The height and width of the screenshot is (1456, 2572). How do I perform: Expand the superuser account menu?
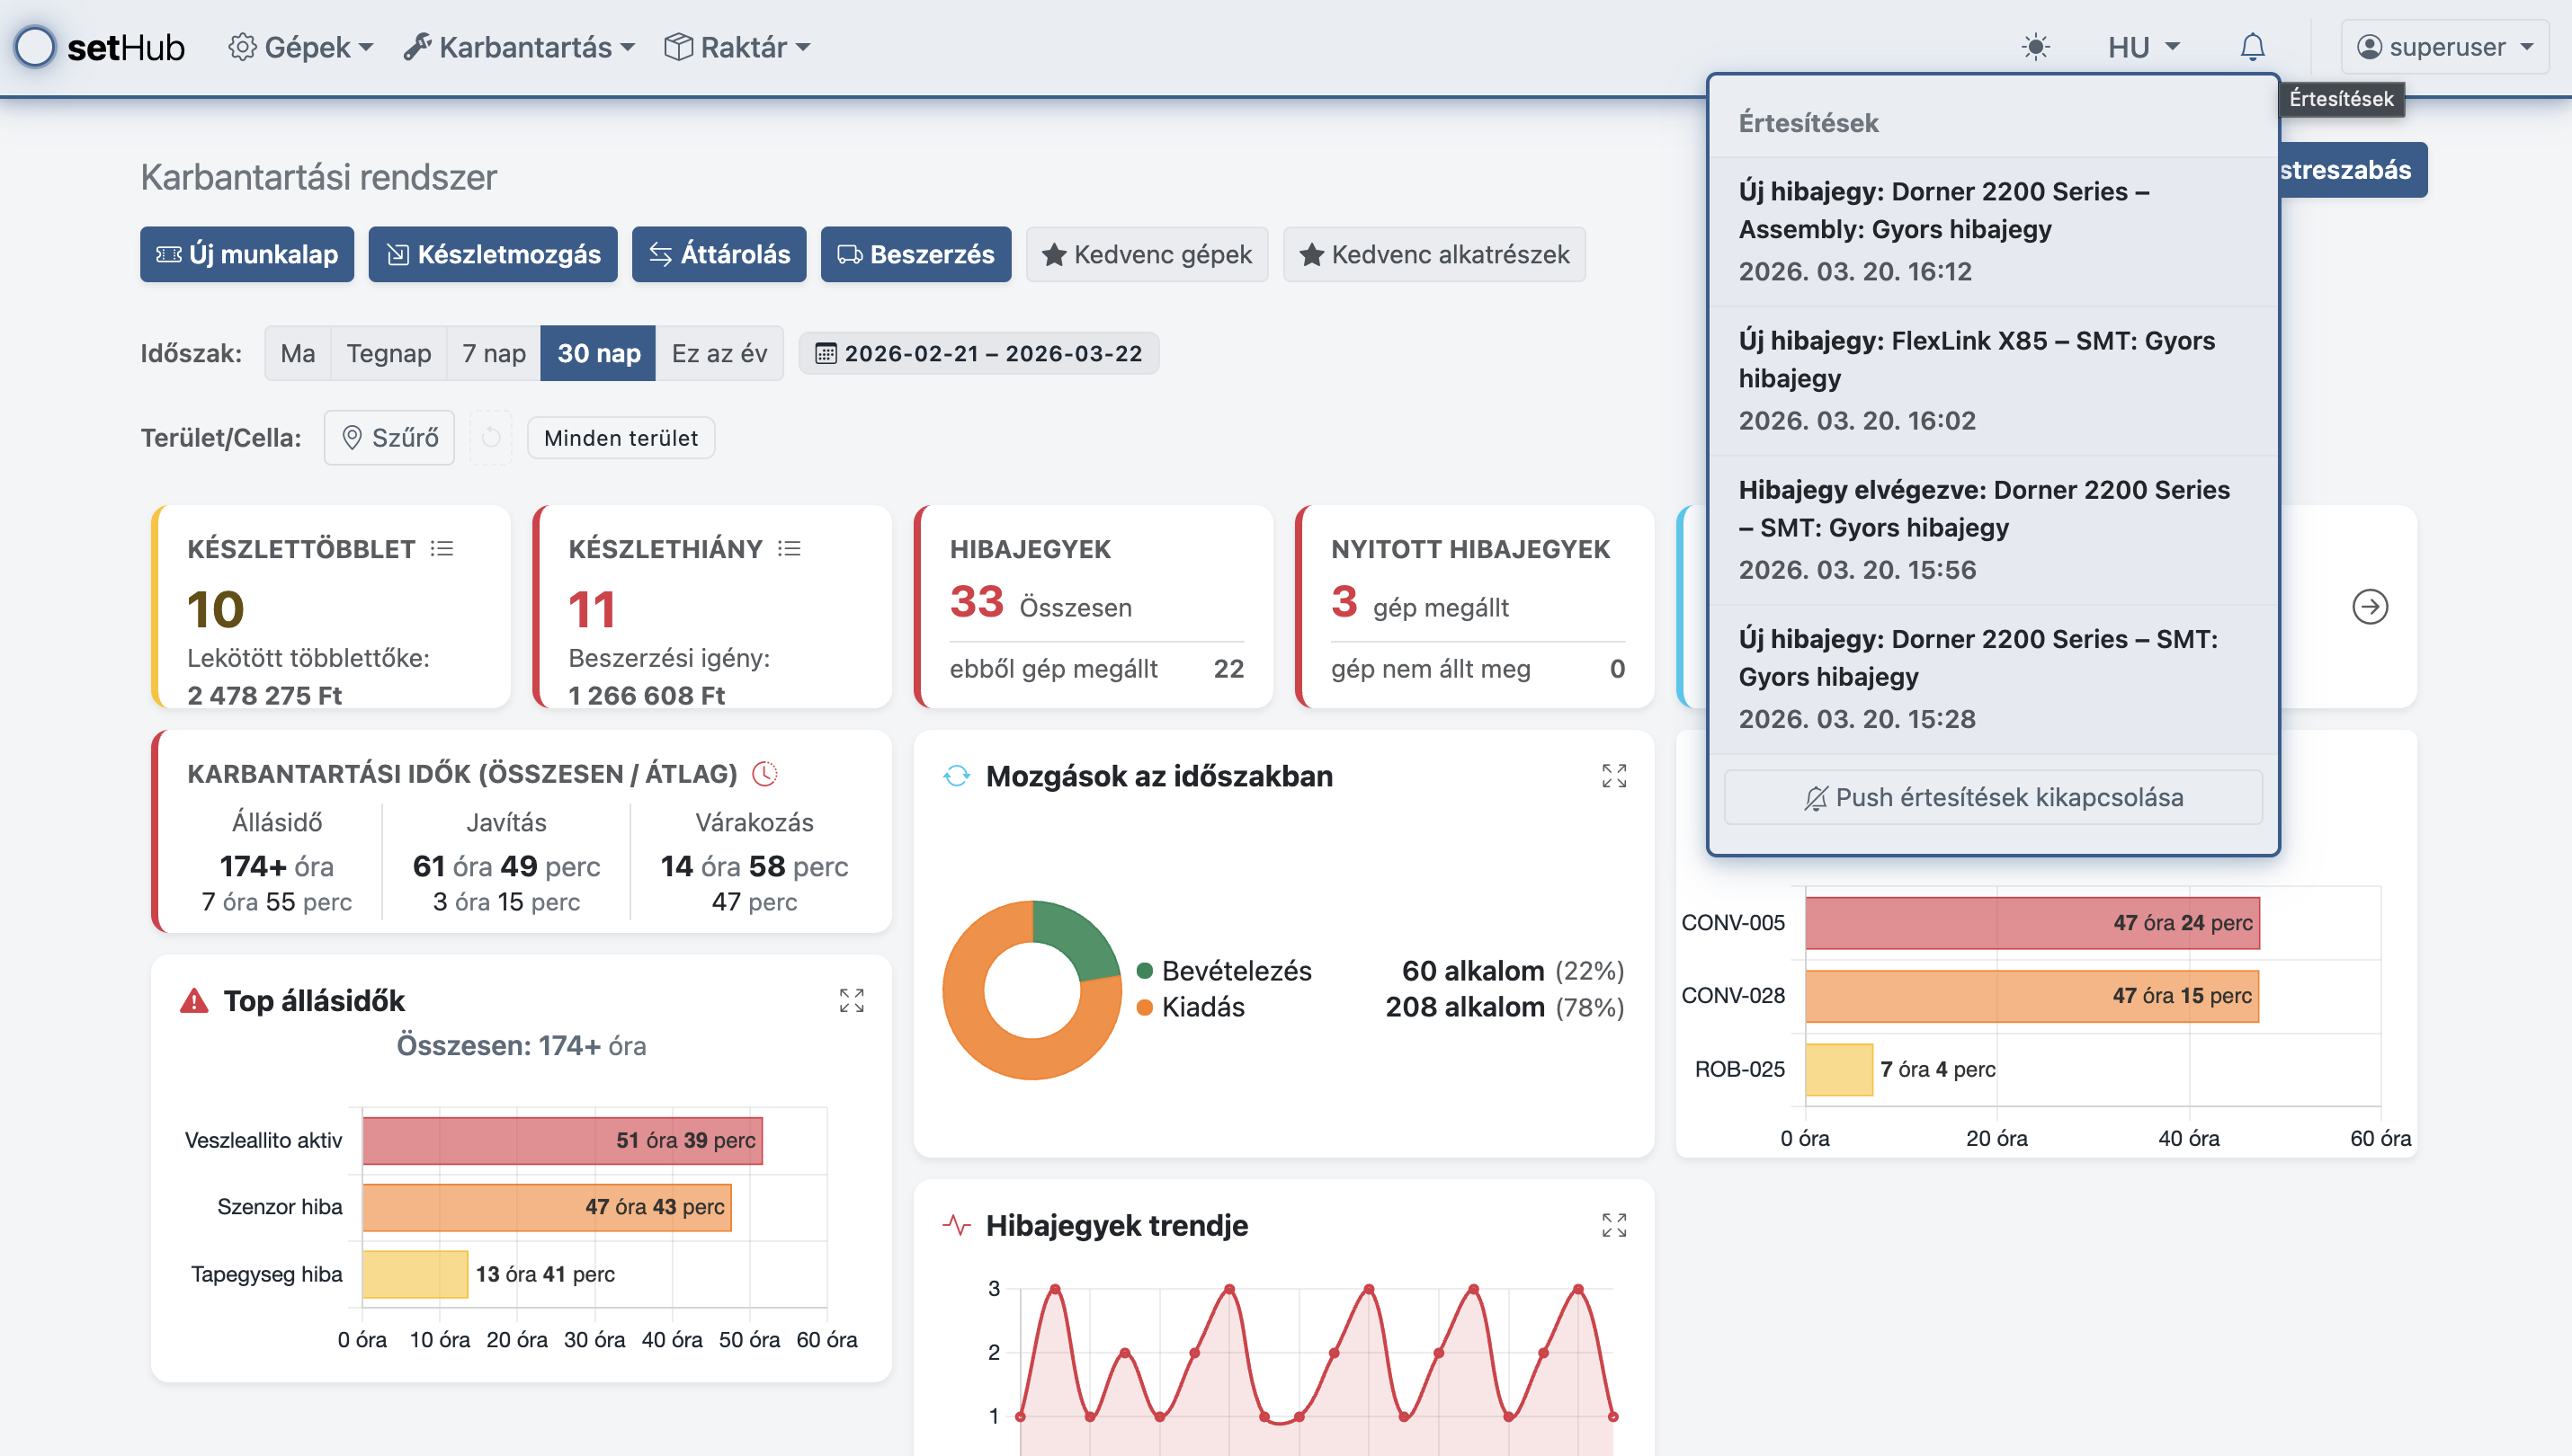click(x=2444, y=47)
